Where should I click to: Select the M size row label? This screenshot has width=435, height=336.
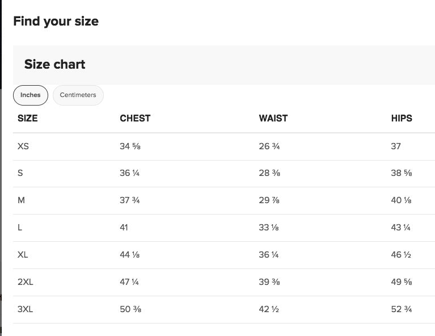tap(22, 200)
